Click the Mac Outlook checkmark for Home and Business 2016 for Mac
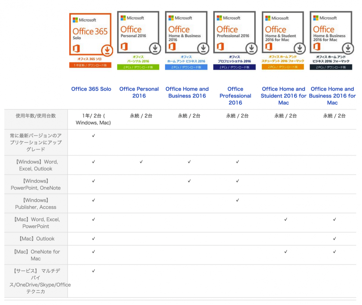 (334, 239)
